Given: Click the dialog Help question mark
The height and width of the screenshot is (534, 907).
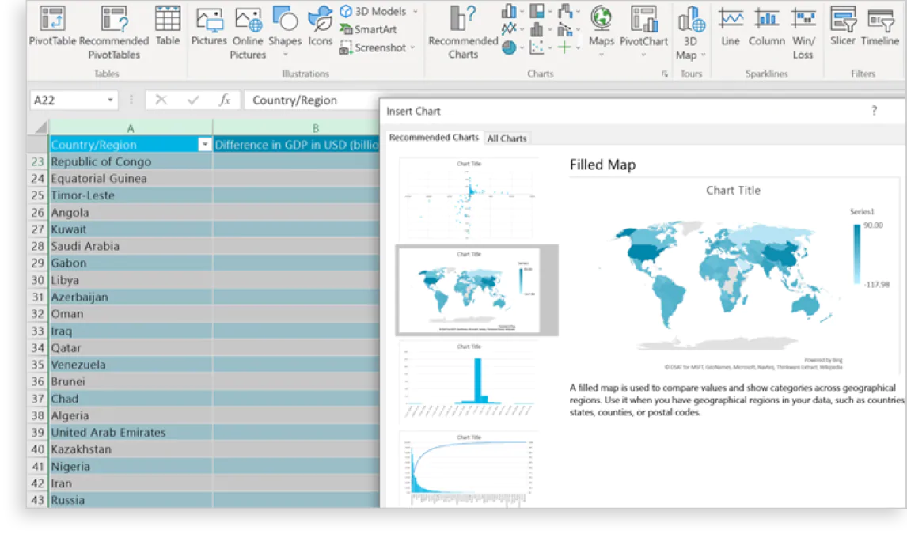Looking at the screenshot, I should tap(874, 111).
